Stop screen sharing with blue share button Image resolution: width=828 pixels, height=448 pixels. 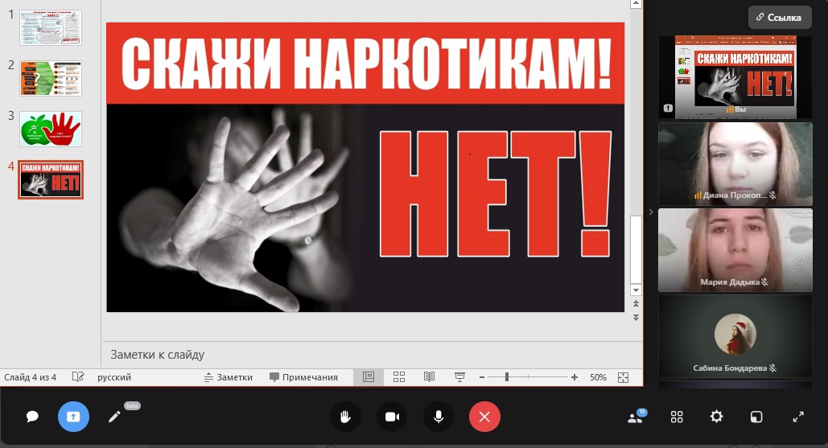click(73, 417)
